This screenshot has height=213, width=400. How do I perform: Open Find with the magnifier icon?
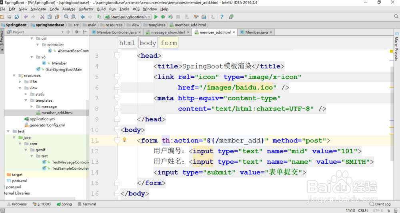[x=66, y=17]
